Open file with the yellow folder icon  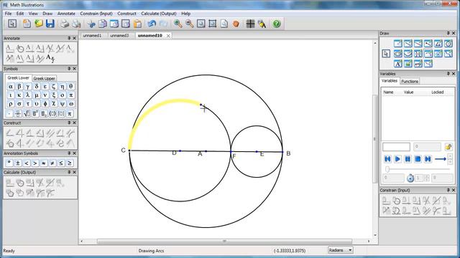click(x=38, y=24)
